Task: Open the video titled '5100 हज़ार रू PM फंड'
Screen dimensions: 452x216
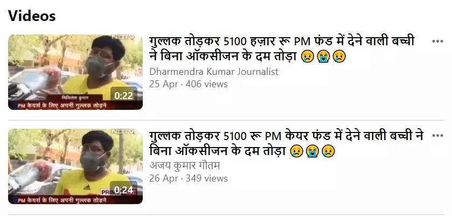Action: point(282,49)
